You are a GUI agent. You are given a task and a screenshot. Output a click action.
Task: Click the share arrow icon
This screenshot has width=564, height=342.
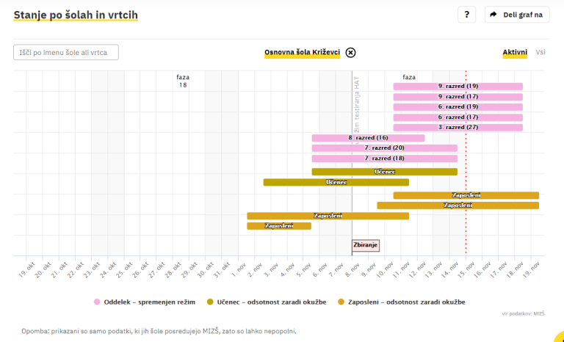point(493,15)
